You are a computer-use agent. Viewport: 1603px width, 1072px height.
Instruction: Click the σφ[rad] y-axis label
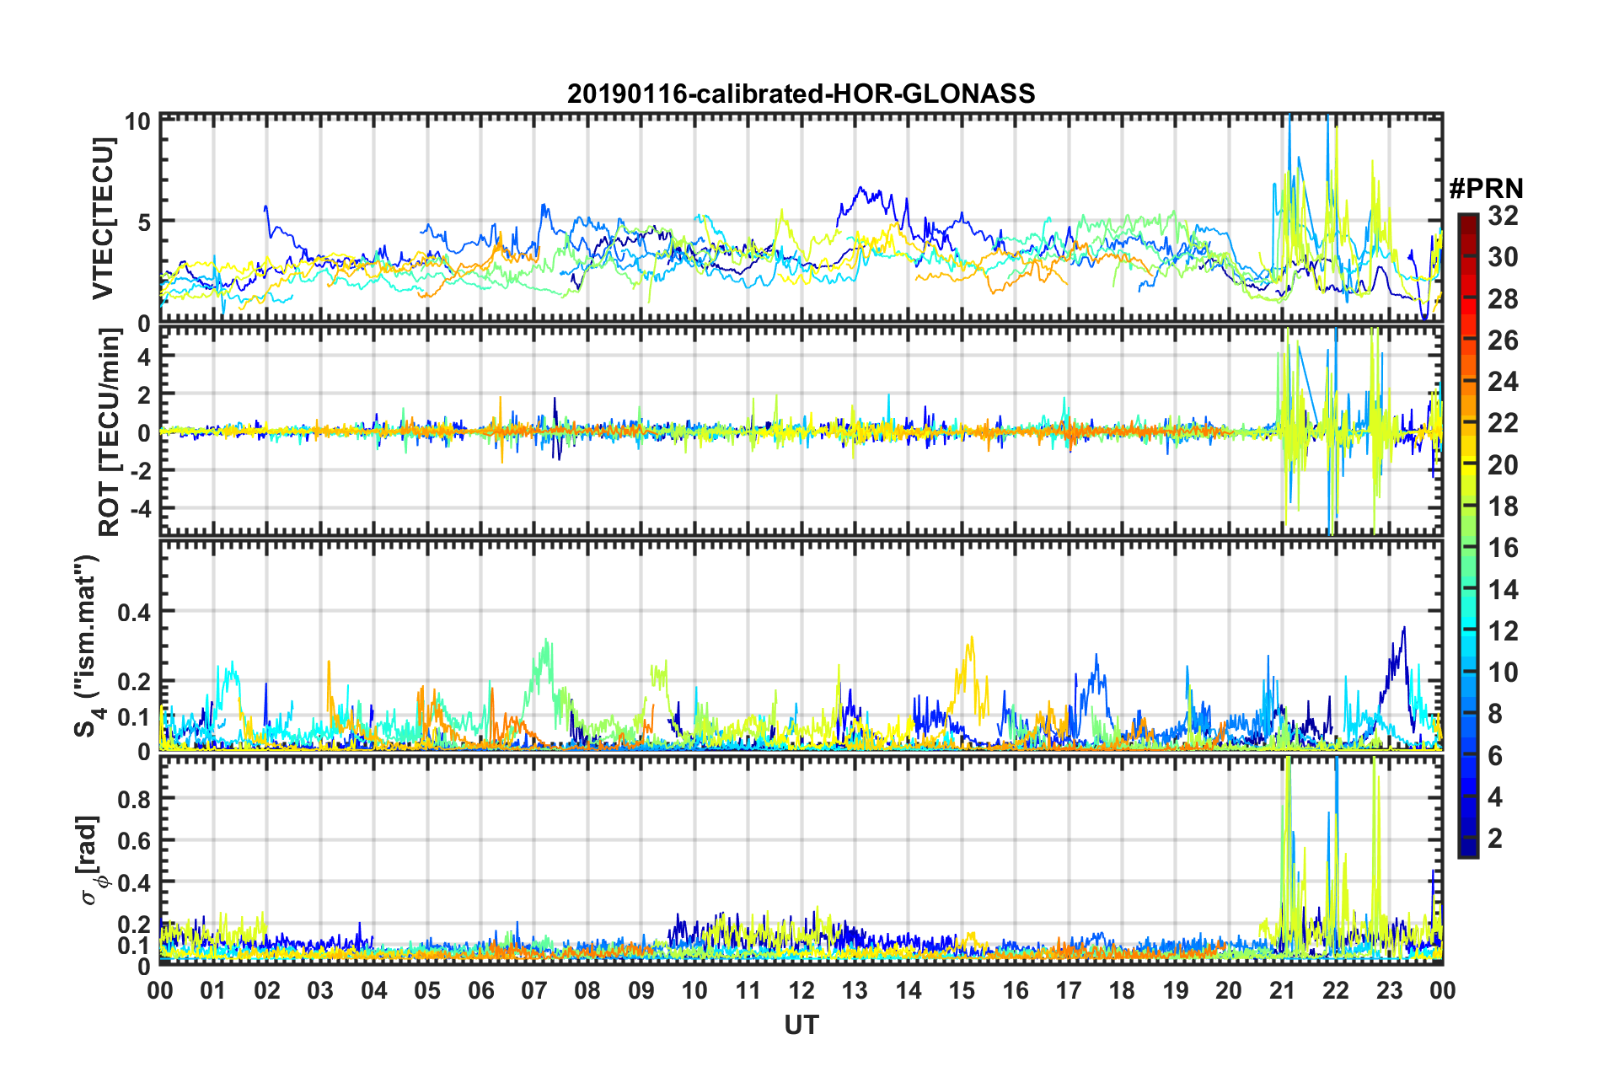point(89,860)
